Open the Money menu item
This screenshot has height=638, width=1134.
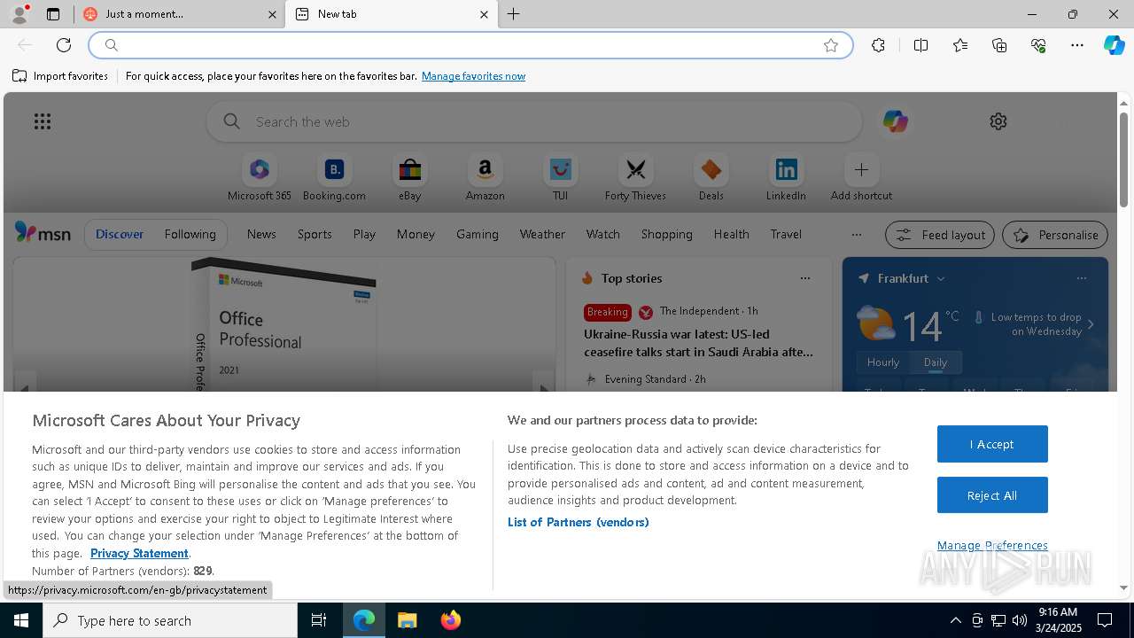click(x=416, y=234)
